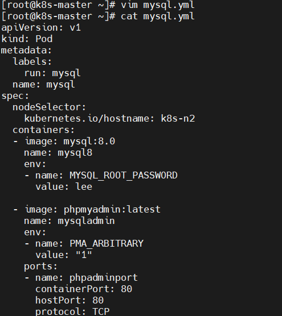Click the 'containerPort: 80' line

(x=84, y=289)
